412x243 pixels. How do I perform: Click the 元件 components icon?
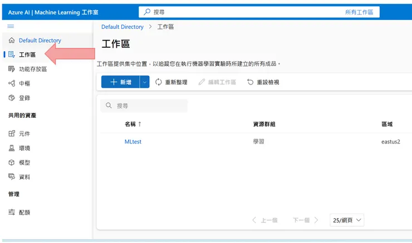[12, 133]
